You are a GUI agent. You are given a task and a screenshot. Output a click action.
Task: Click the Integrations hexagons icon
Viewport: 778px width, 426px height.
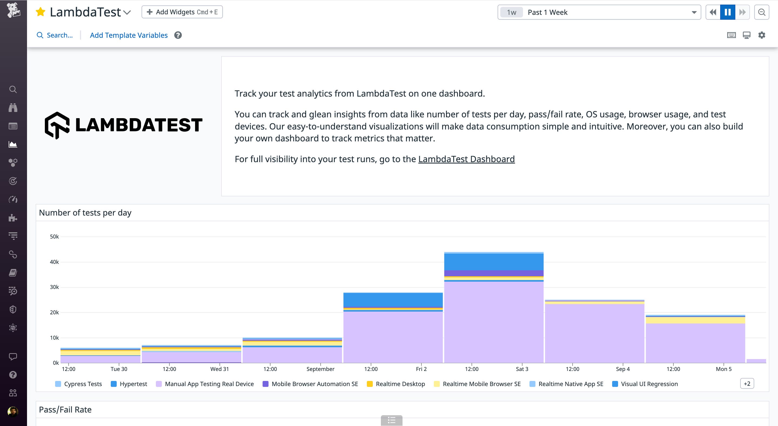(13, 163)
